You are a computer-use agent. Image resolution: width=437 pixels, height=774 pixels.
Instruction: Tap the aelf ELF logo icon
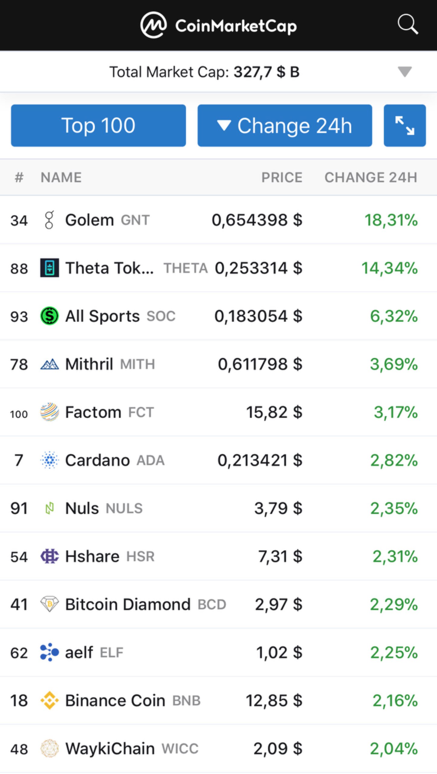(x=49, y=652)
